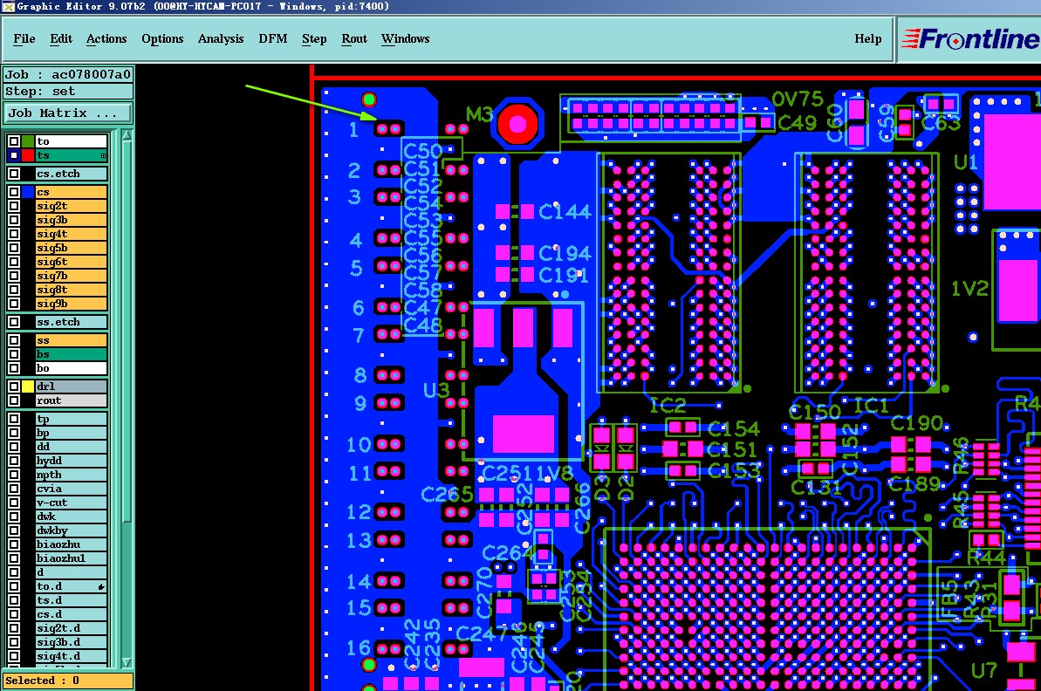The height and width of the screenshot is (691, 1041).
Task: Open the Edit menu
Action: coord(60,39)
